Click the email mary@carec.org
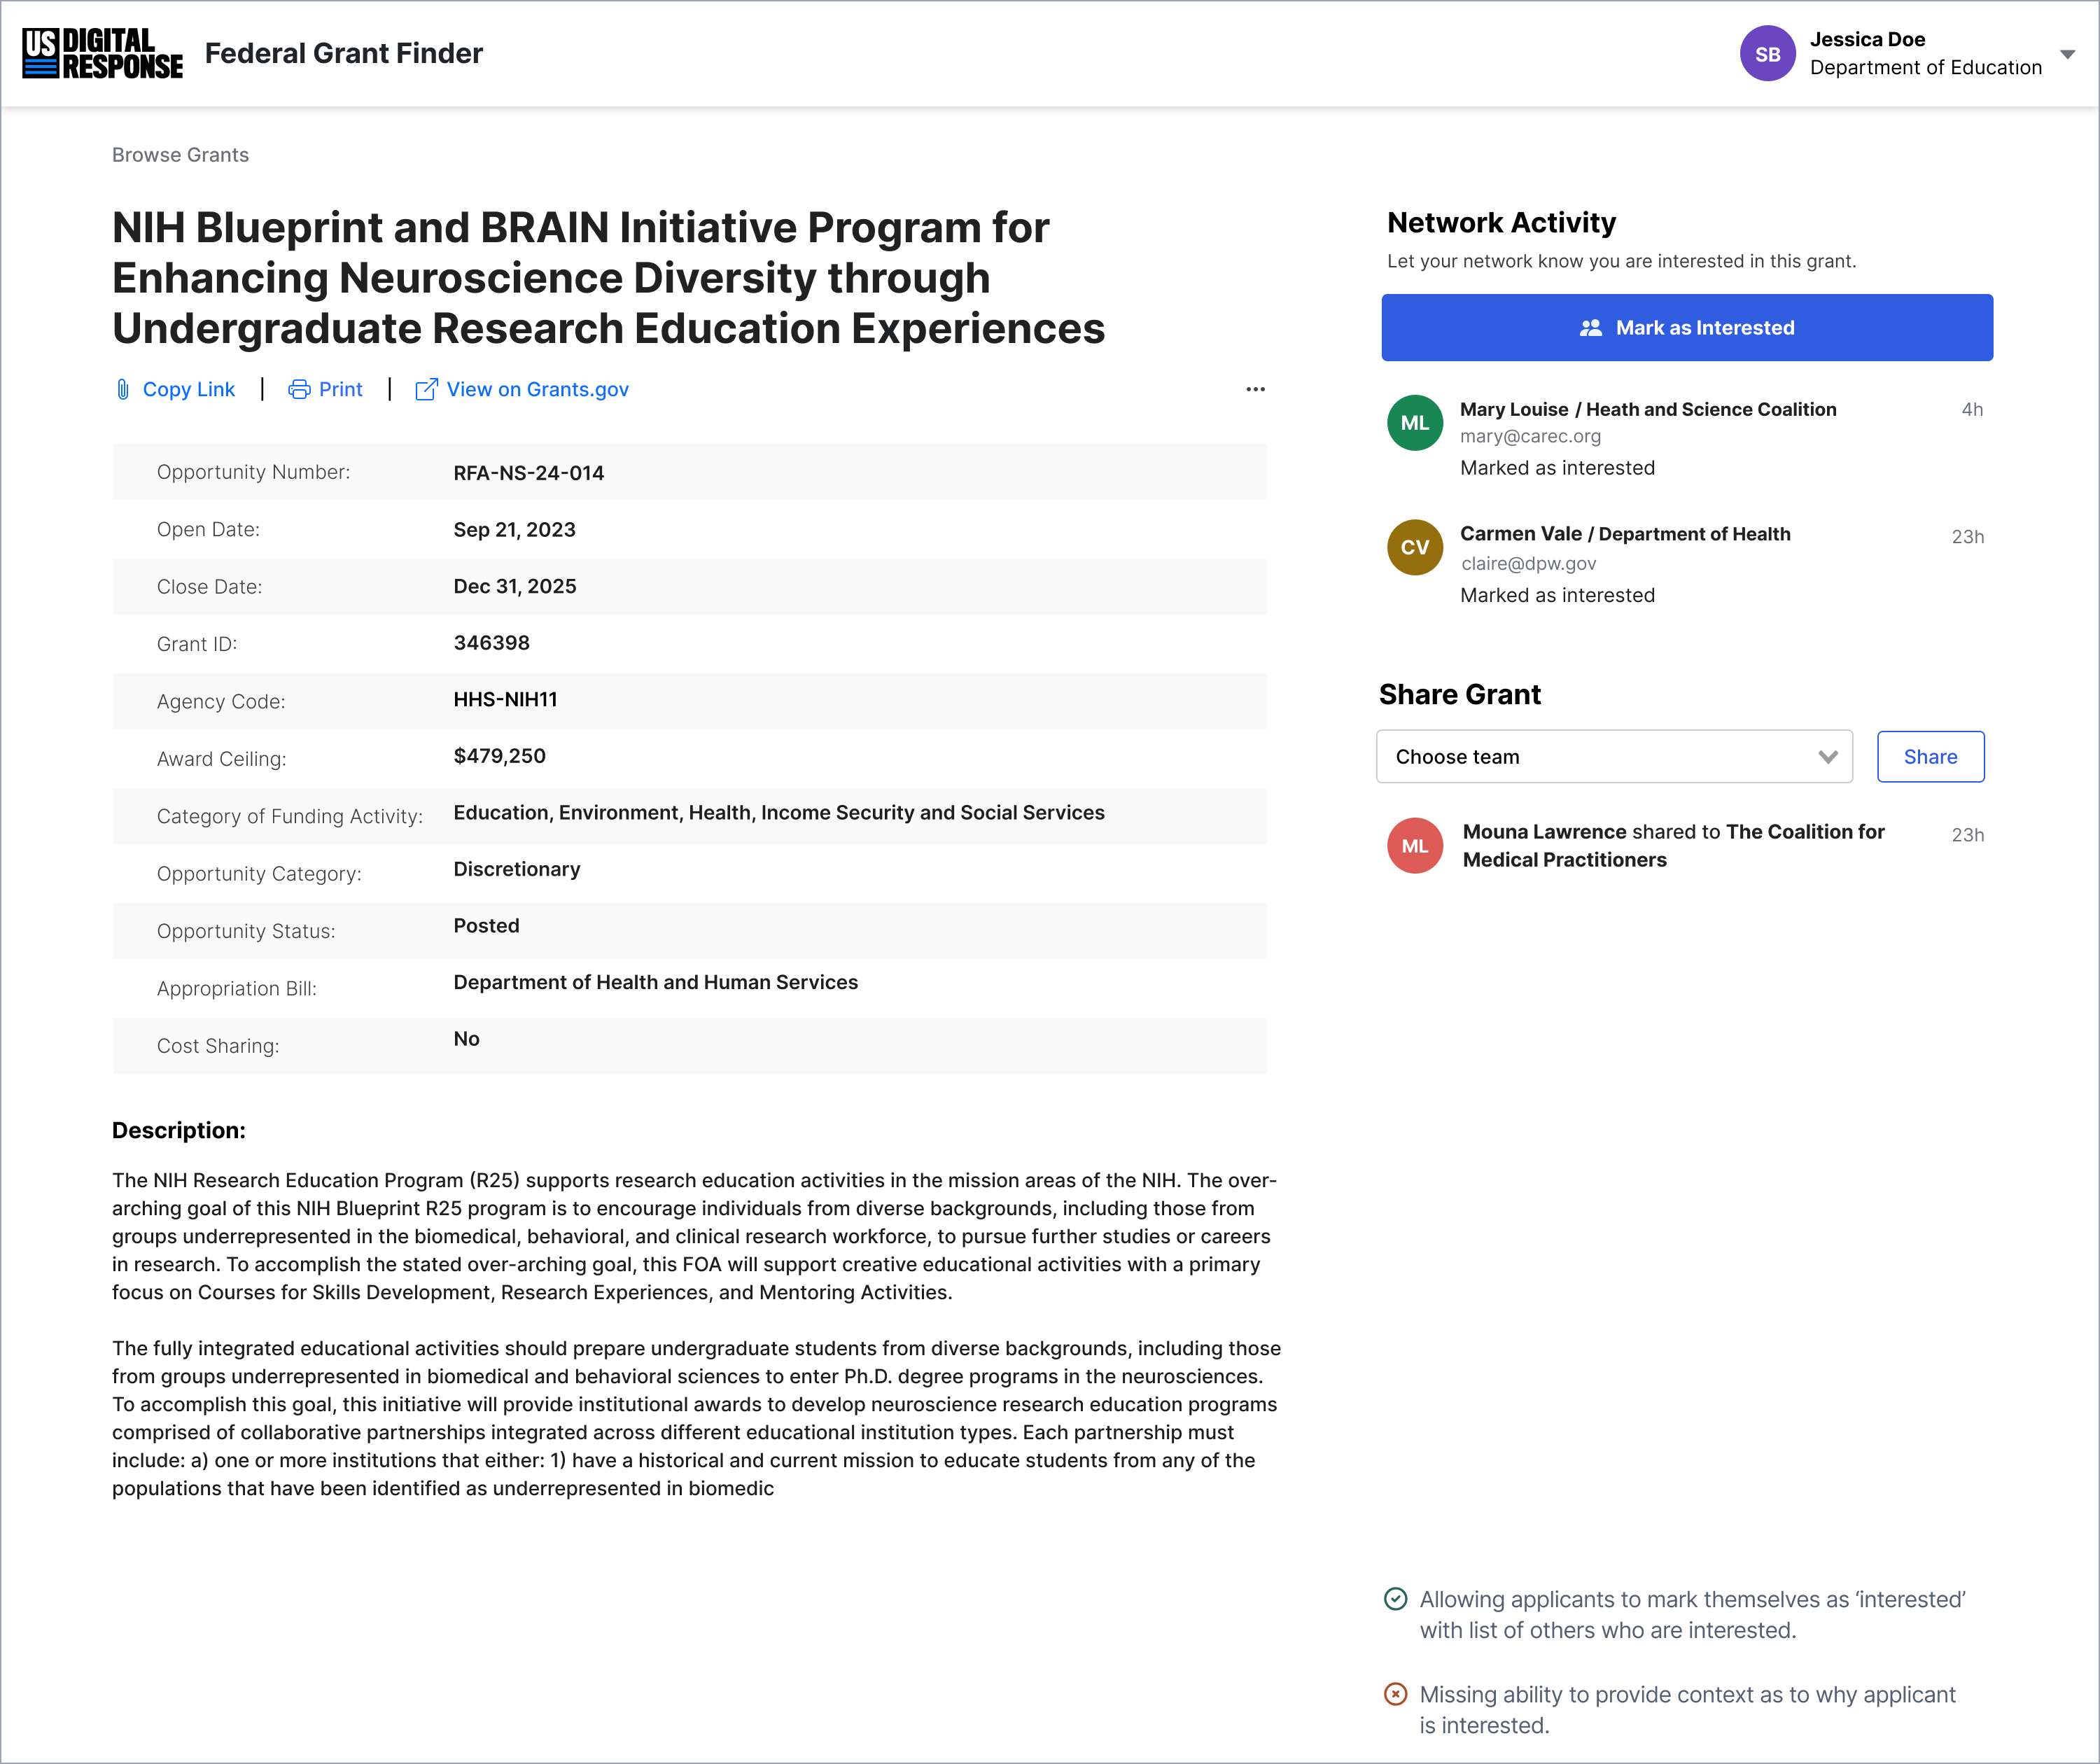This screenshot has width=2100, height=1764. (1530, 436)
